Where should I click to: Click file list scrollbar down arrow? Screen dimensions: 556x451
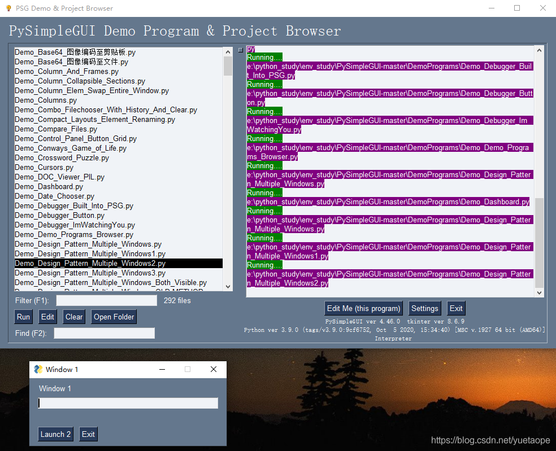(228, 287)
